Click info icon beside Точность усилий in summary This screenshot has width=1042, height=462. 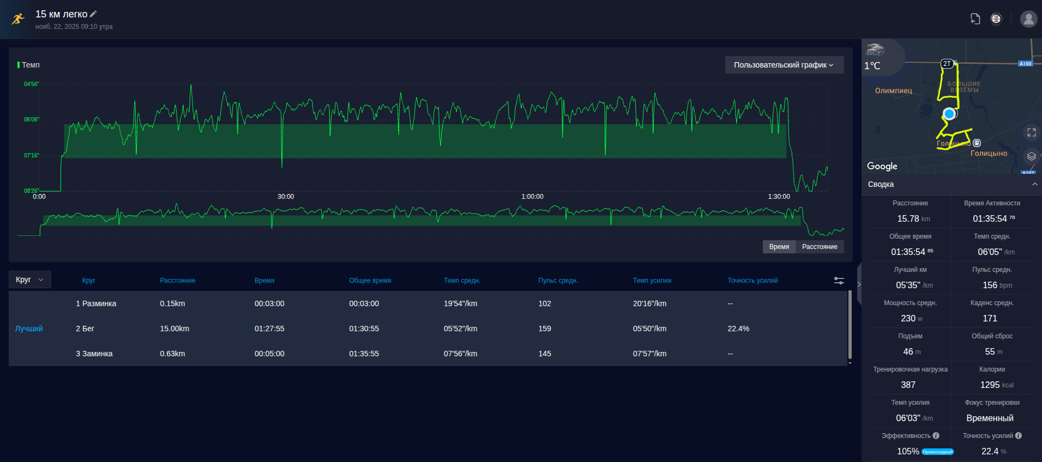click(1019, 436)
